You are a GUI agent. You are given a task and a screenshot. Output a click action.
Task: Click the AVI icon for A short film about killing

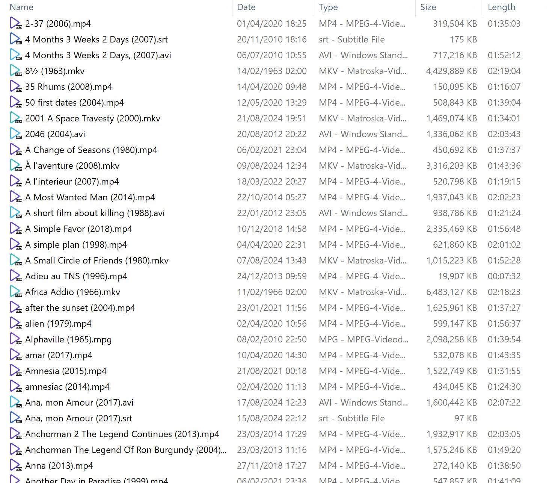[16, 213]
